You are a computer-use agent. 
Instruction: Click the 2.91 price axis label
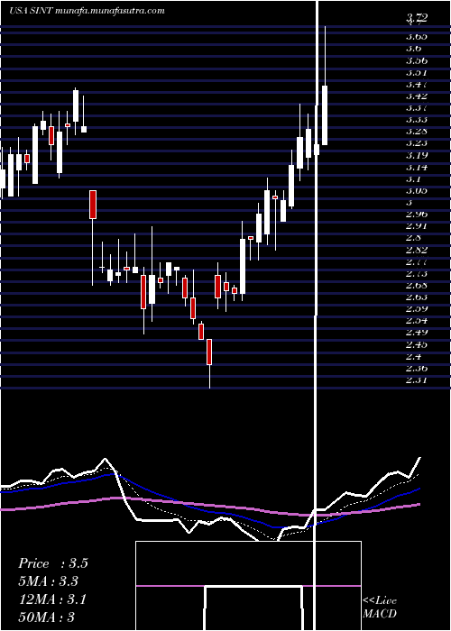(417, 225)
